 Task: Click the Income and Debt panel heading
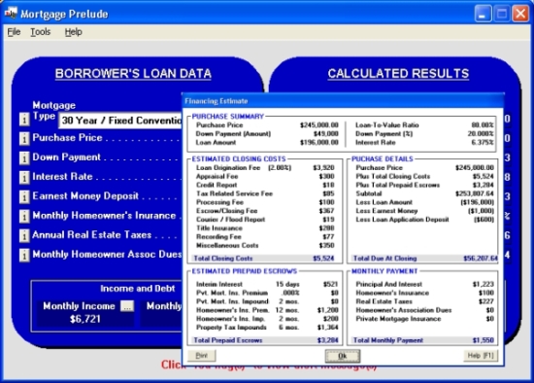(x=138, y=289)
